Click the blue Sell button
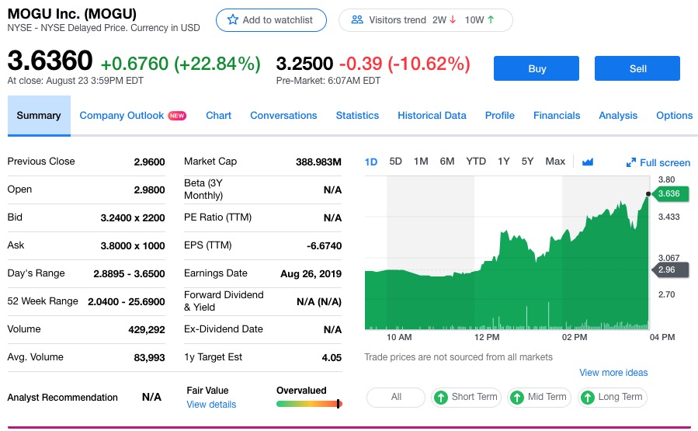The width and height of the screenshot is (698, 431). point(637,68)
